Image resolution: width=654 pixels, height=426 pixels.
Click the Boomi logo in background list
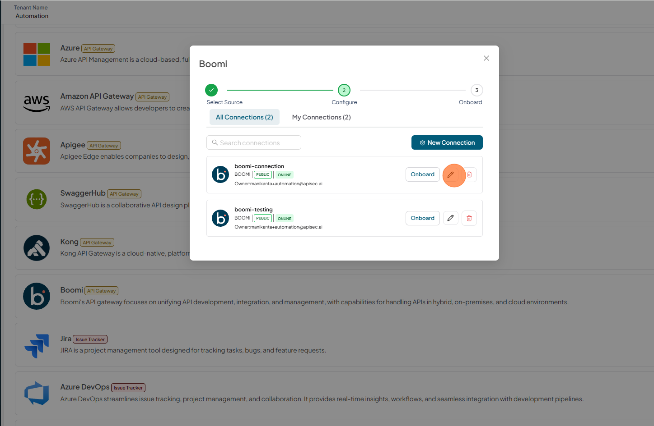coord(37,296)
